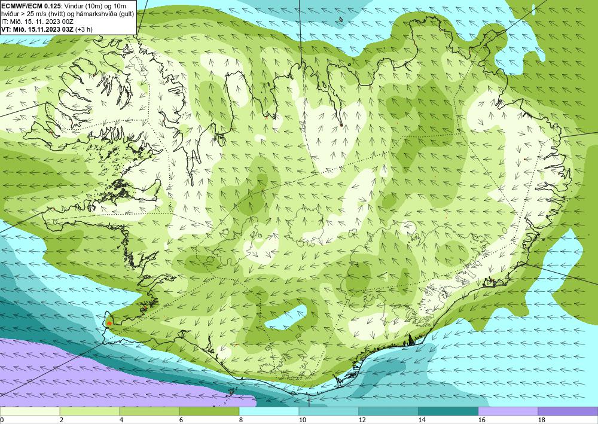Image resolution: width=598 pixels, height=424 pixels.
Task: Click the 4–6 m/s green legend swatch
Action: (x=149, y=411)
